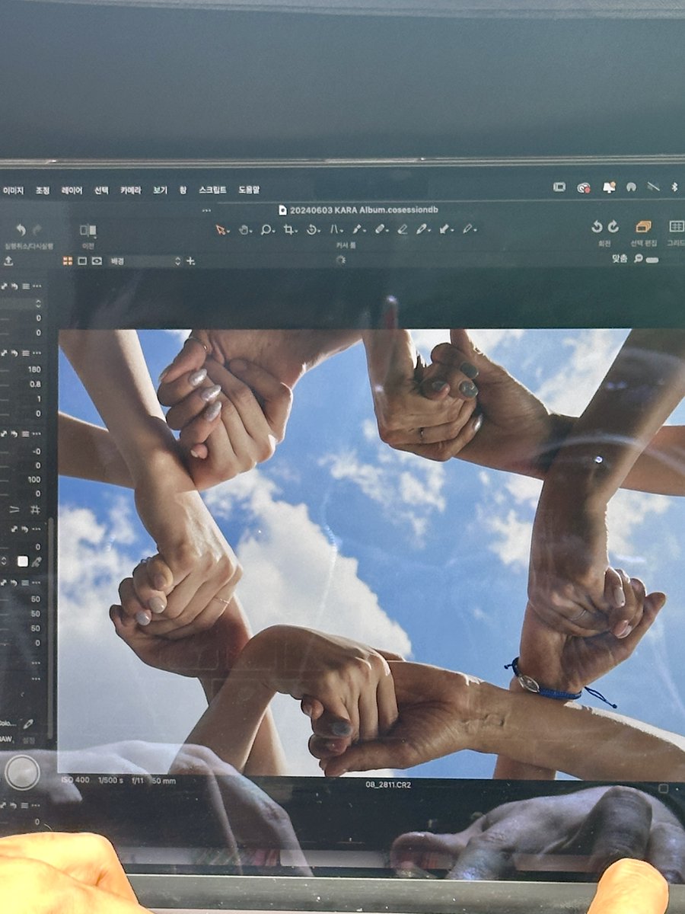Click the value field showing 180
Viewport: 685px width, 914px height.
coord(34,369)
